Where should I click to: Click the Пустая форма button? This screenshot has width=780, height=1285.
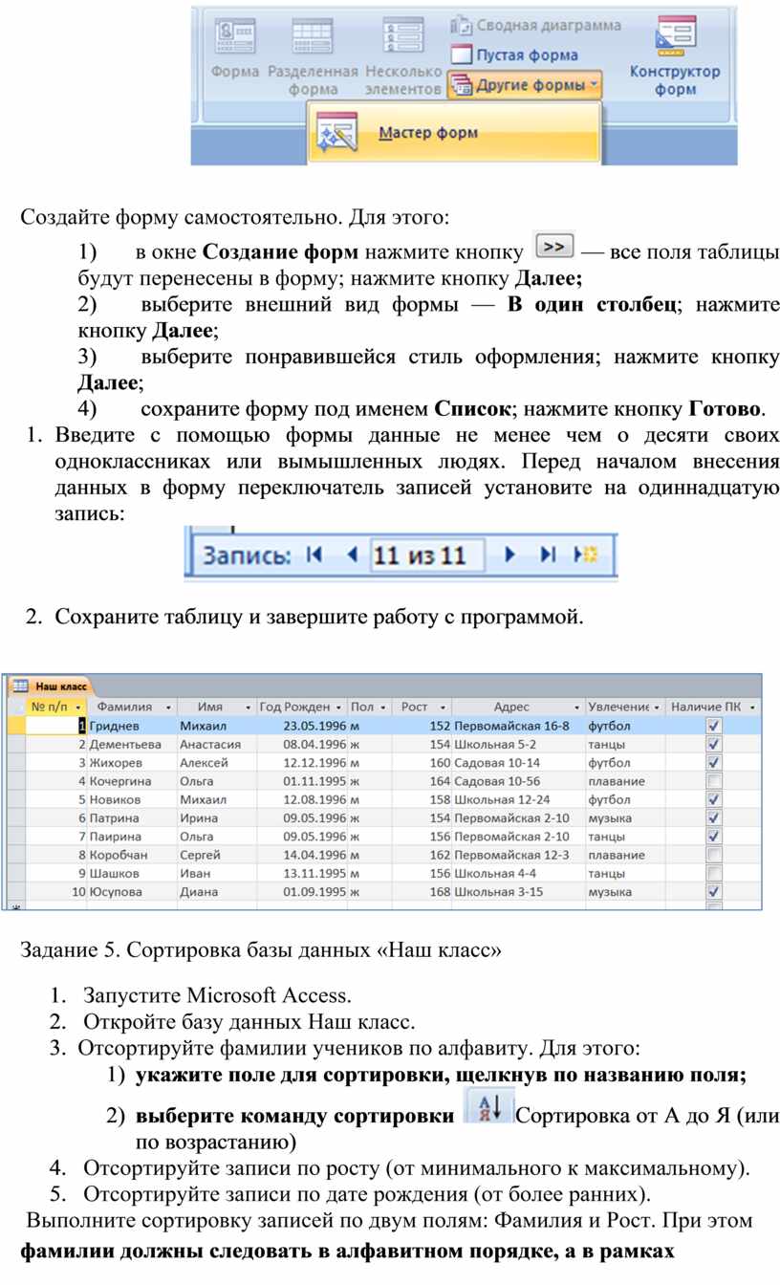click(514, 54)
